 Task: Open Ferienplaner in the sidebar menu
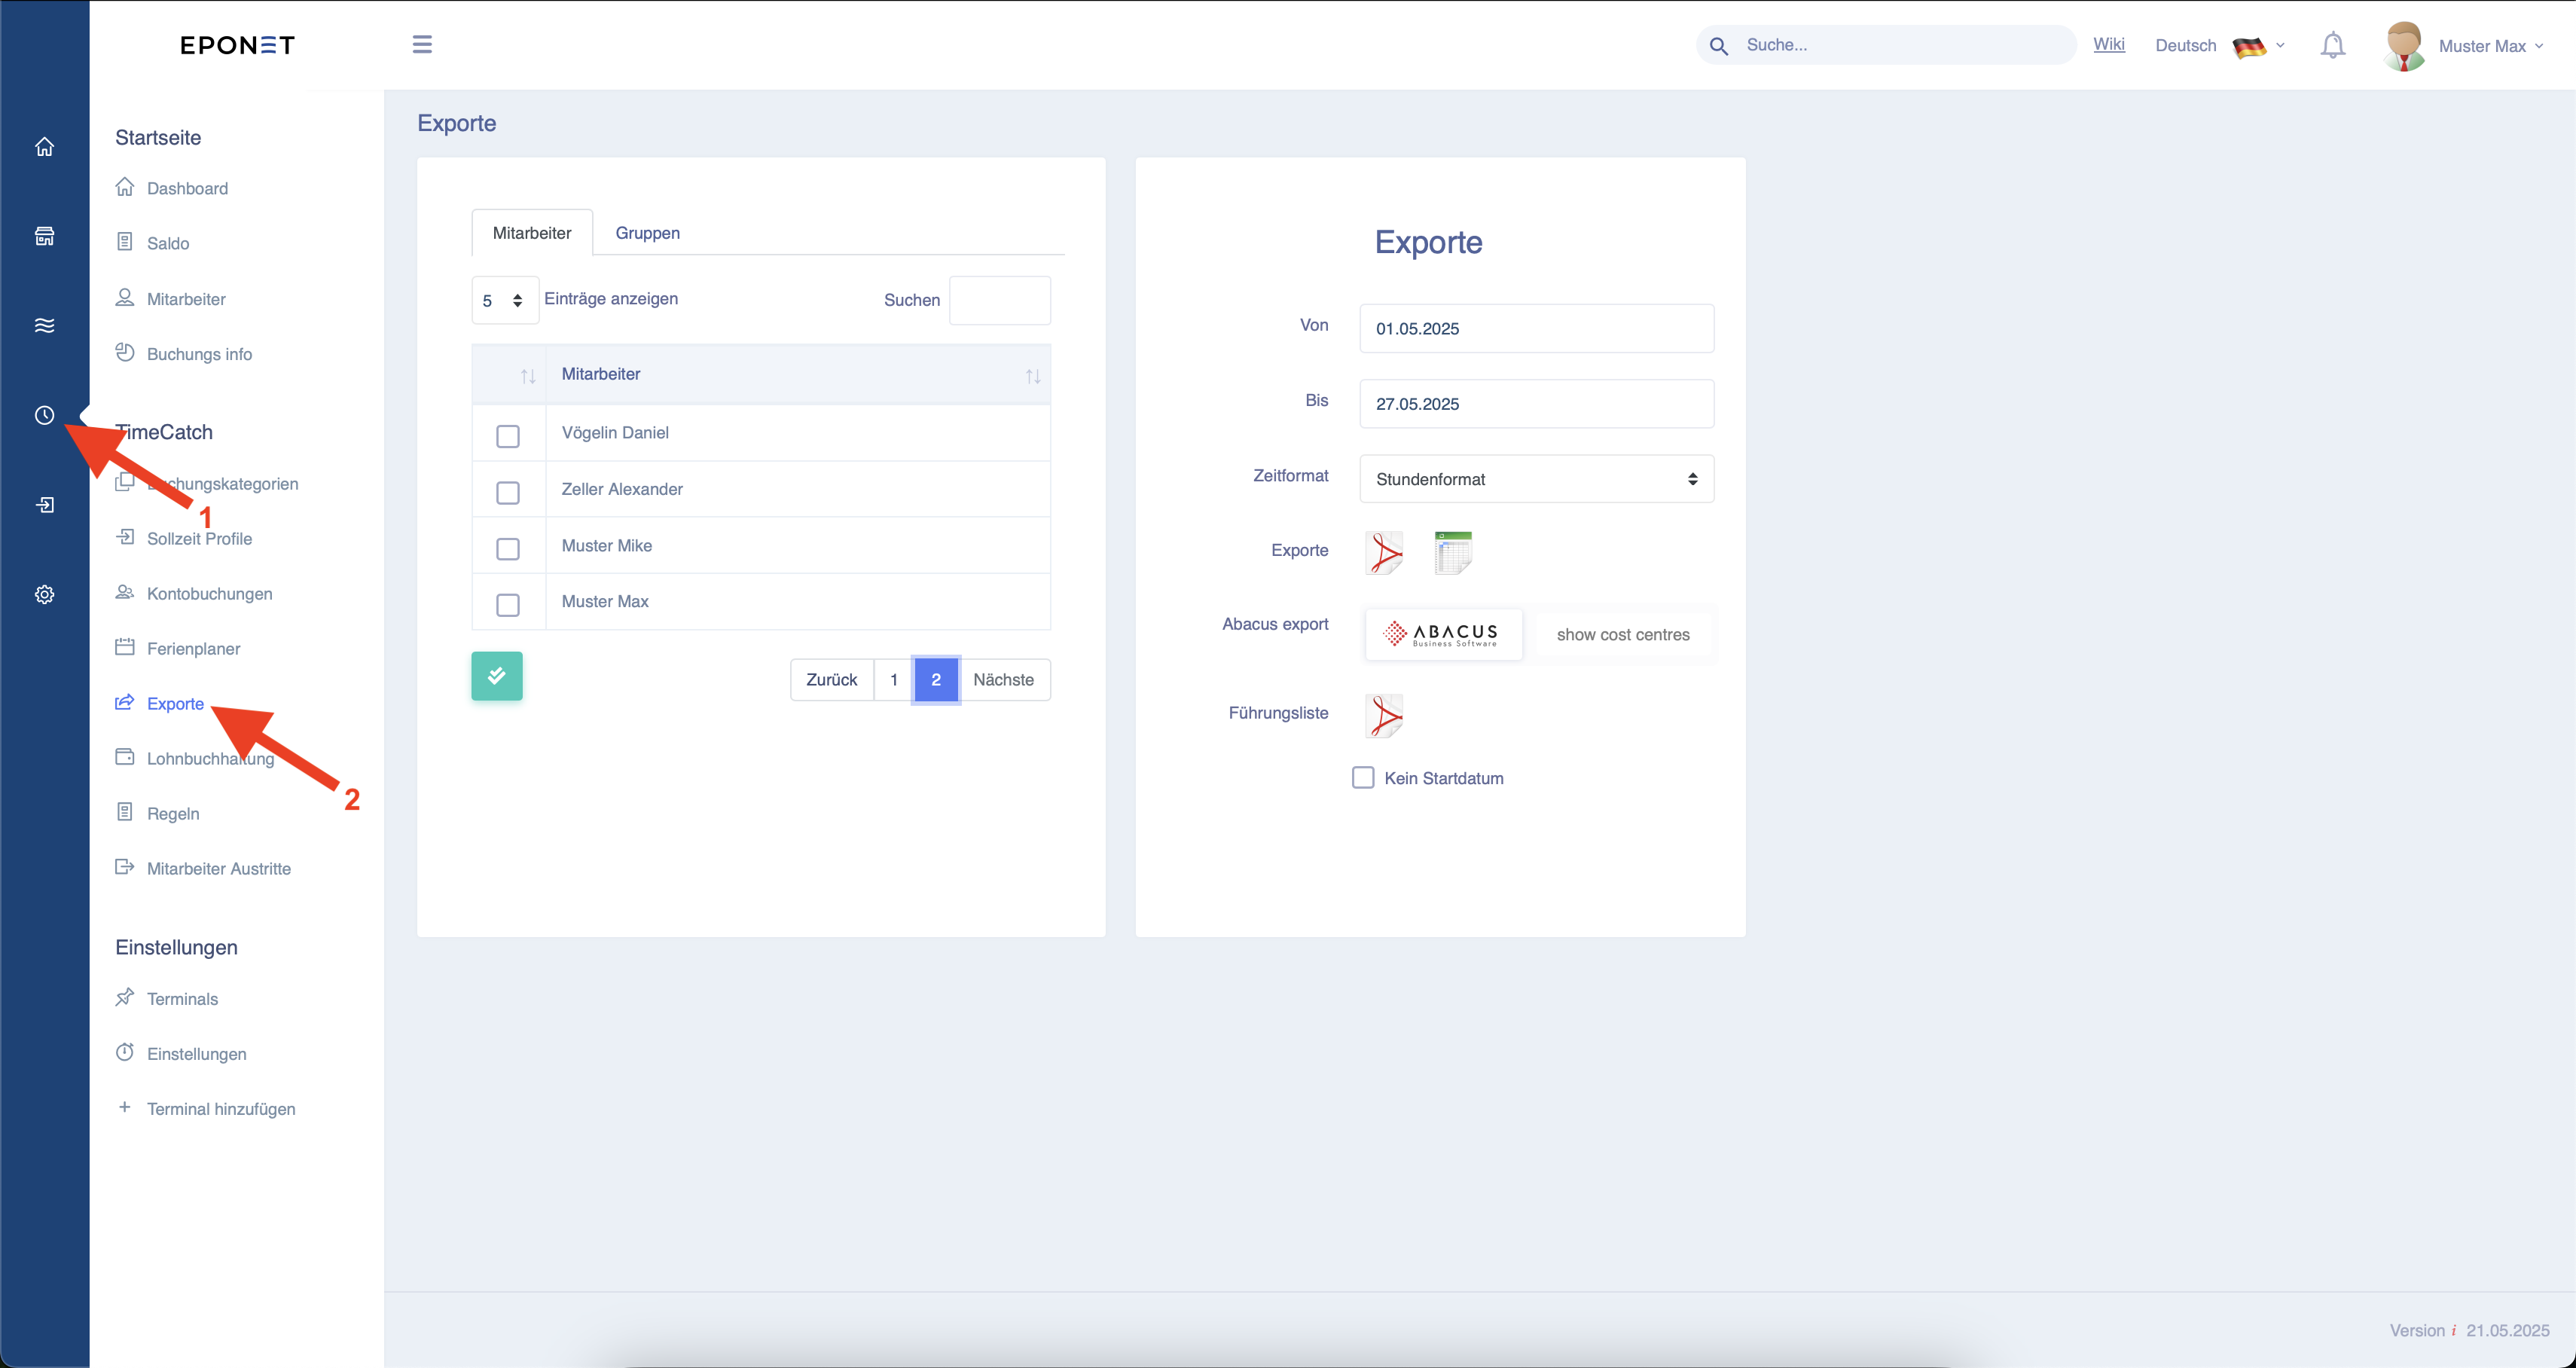click(193, 648)
